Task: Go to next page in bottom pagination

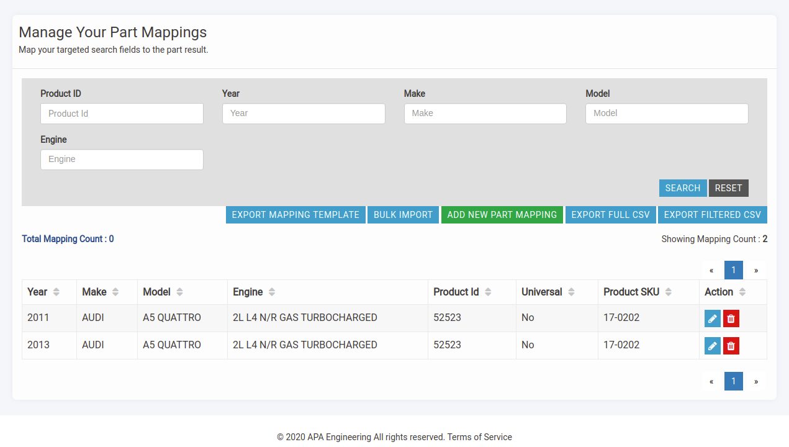Action: coord(756,381)
